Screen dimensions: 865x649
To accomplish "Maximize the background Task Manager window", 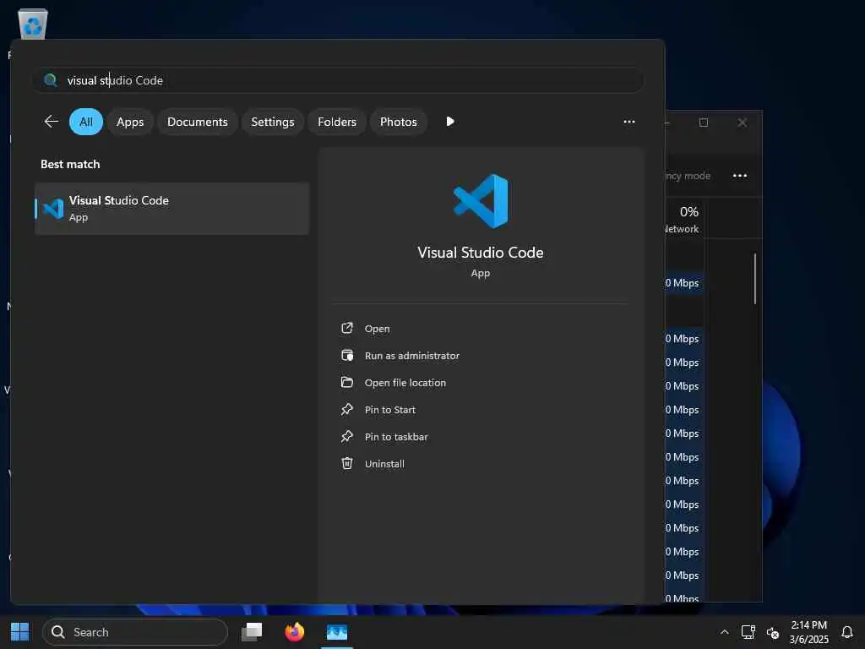I will (x=704, y=123).
